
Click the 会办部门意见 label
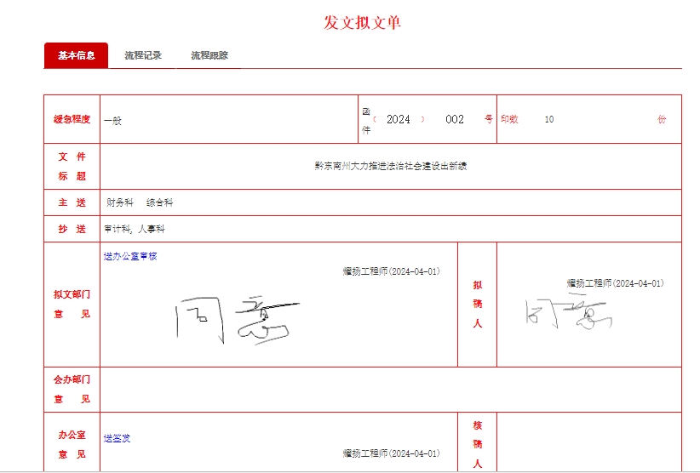pos(72,389)
